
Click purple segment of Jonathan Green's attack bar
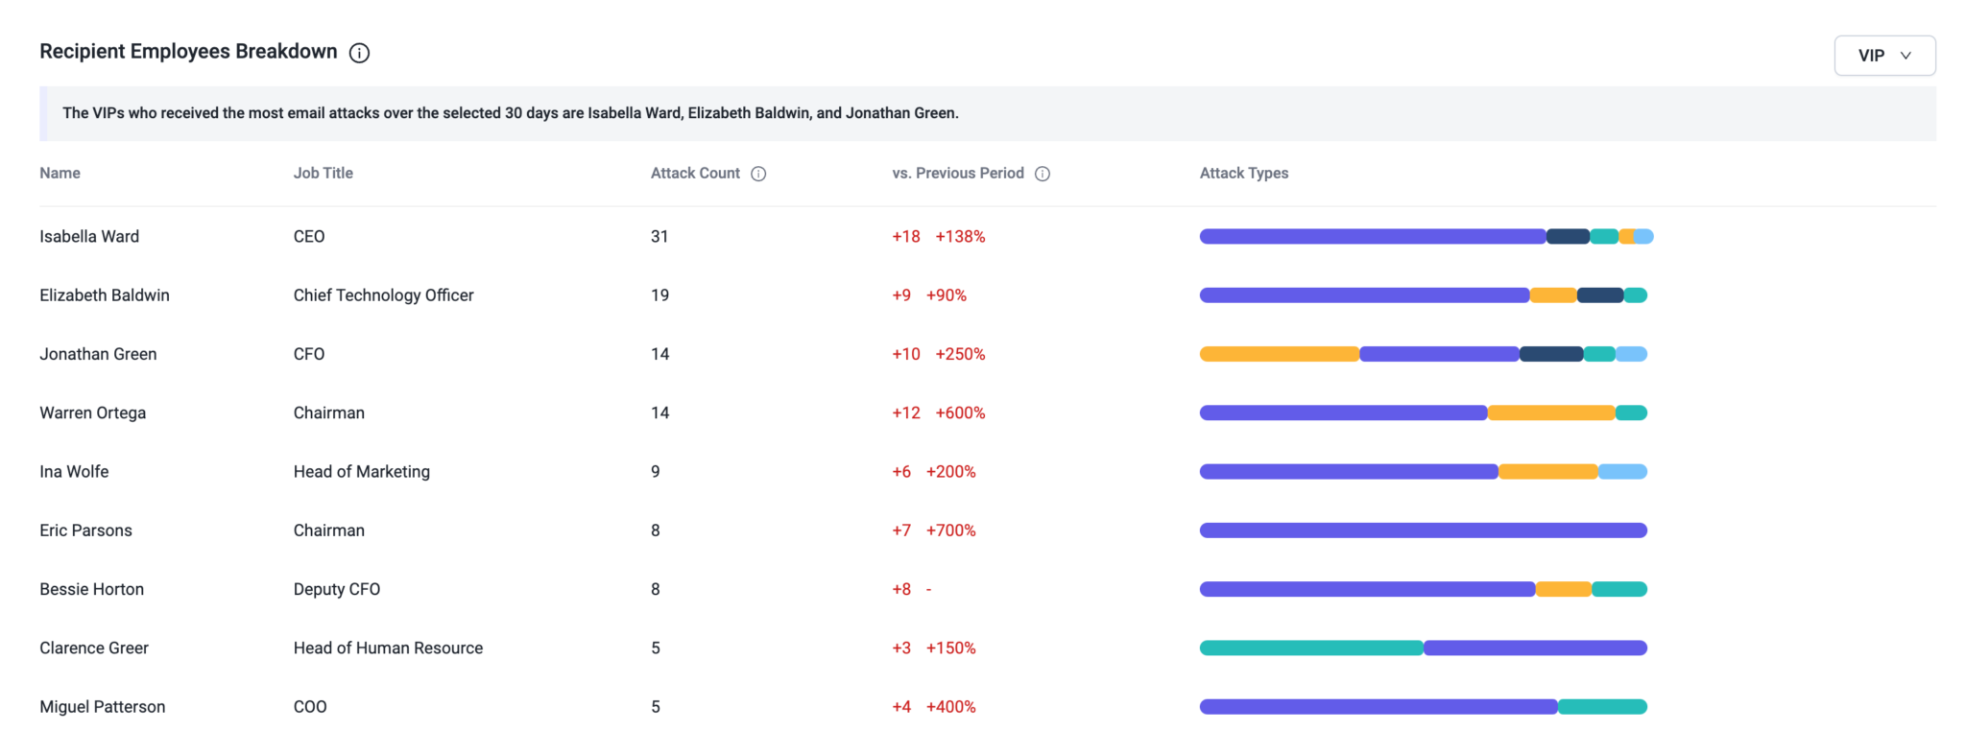(1439, 354)
